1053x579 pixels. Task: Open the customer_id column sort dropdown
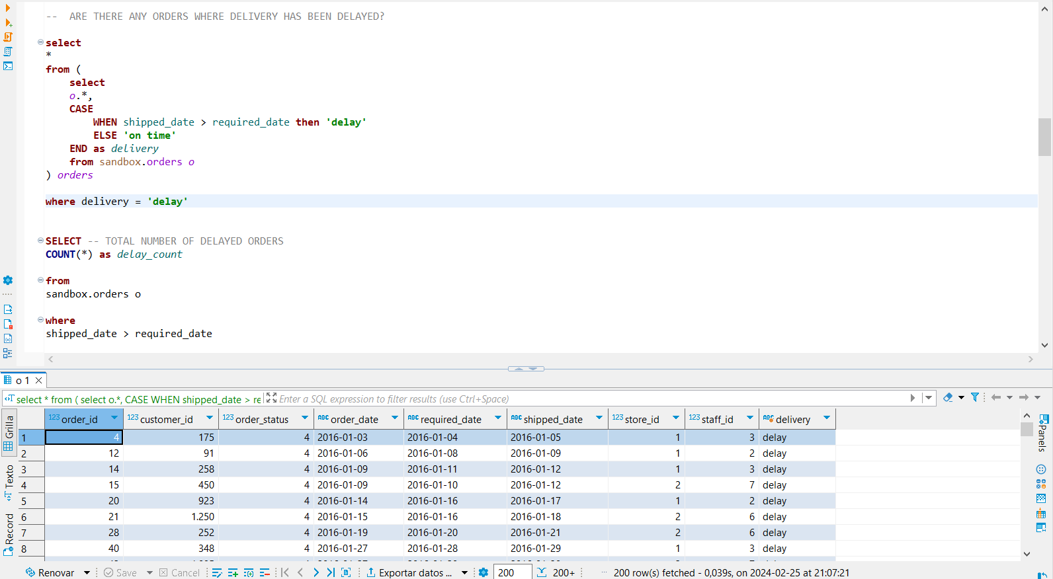[210, 418]
